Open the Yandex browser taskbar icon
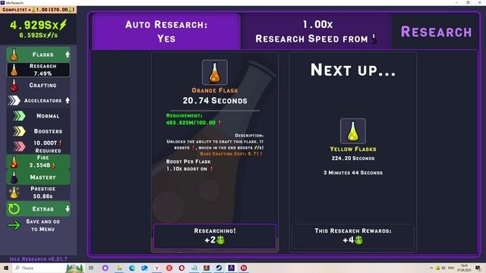This screenshot has height=273, width=486. [157, 268]
